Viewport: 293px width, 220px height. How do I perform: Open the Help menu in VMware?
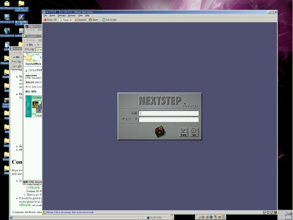click(x=87, y=16)
